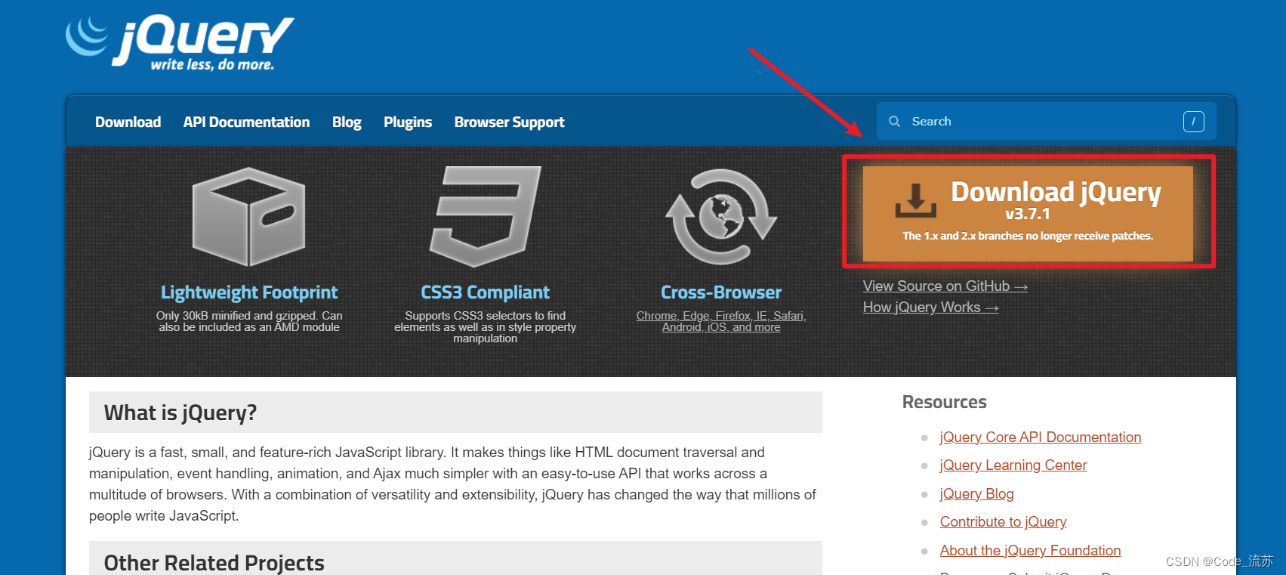The image size is (1286, 575).
Task: Open the Chrome, Edge, Firefox browser list link
Action: pos(721,321)
